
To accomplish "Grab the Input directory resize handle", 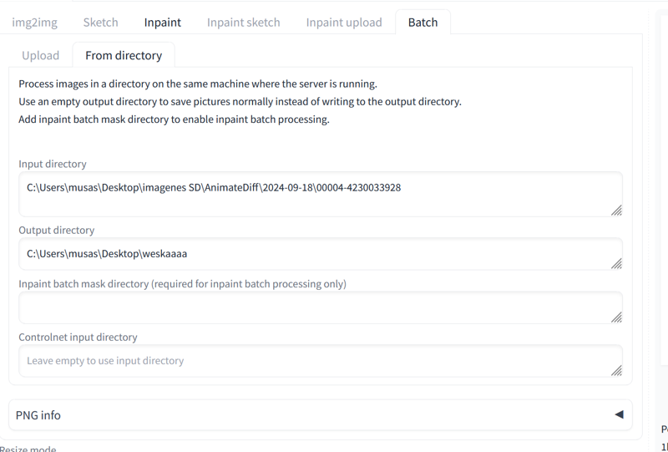I will 616,211.
